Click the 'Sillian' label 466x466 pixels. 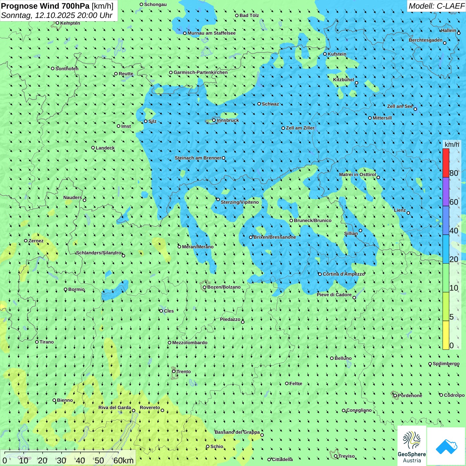click(x=351, y=233)
